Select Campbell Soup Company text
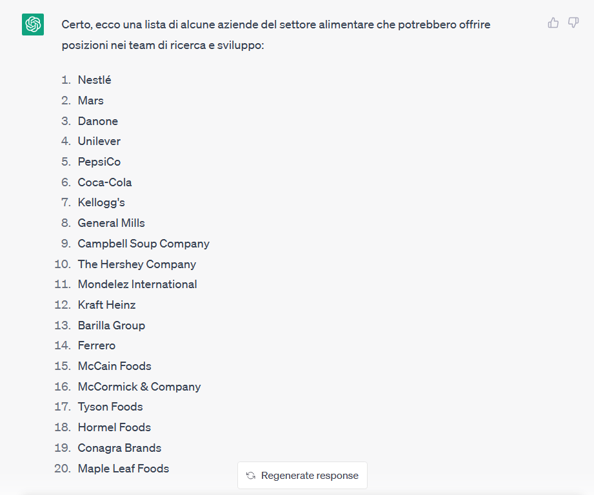This screenshot has height=495, width=594. pos(143,244)
